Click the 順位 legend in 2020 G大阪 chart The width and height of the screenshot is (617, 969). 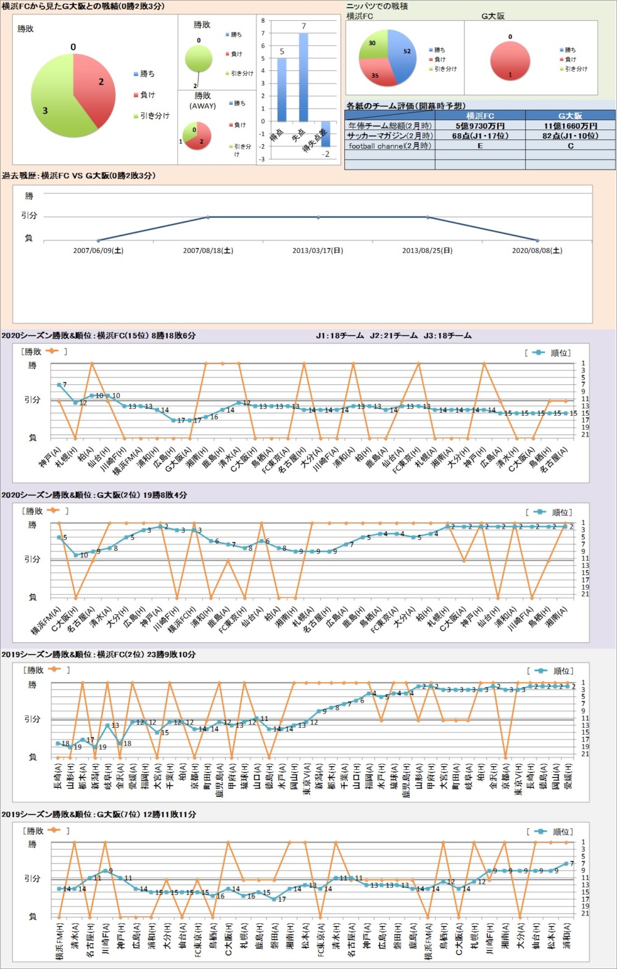pyautogui.click(x=549, y=512)
